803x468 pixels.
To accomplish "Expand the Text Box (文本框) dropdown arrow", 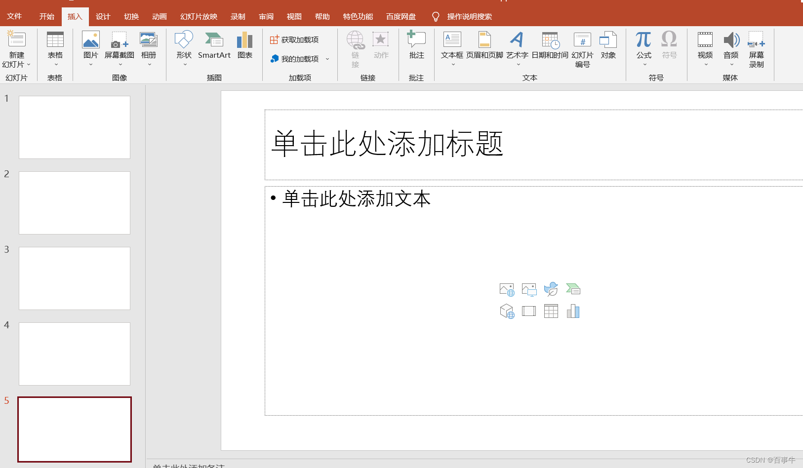I will [453, 65].
